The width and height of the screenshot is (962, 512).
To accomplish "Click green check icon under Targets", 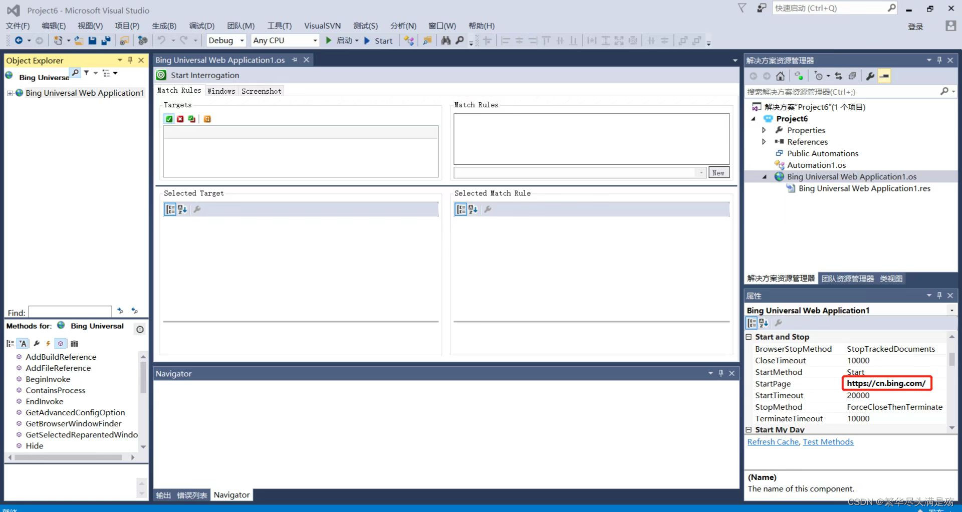I will tap(169, 119).
